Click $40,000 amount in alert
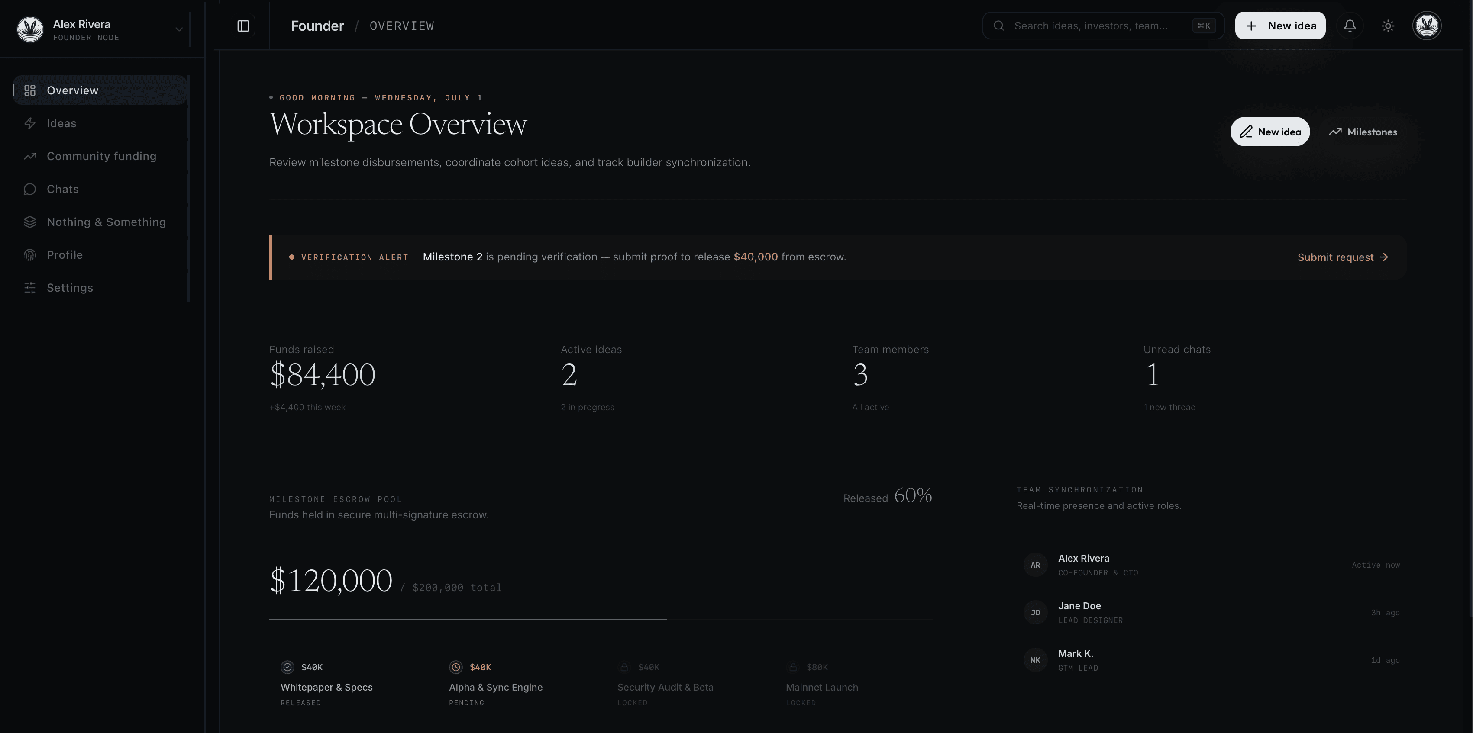 click(756, 257)
